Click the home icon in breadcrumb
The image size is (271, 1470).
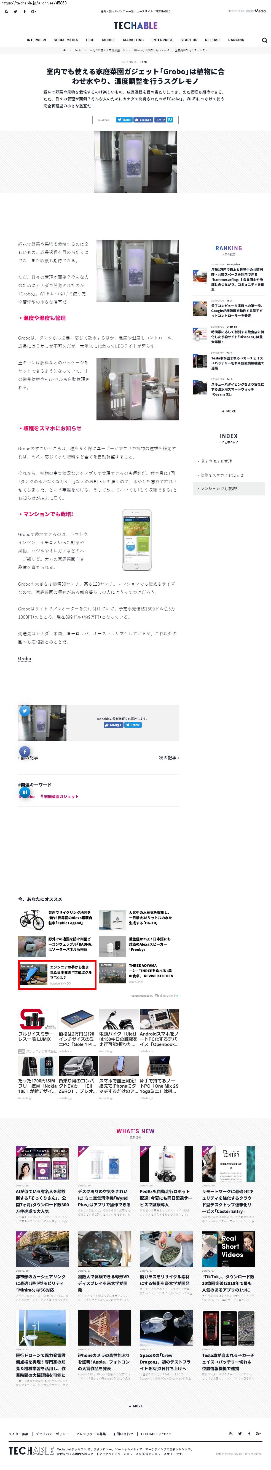tap(65, 50)
